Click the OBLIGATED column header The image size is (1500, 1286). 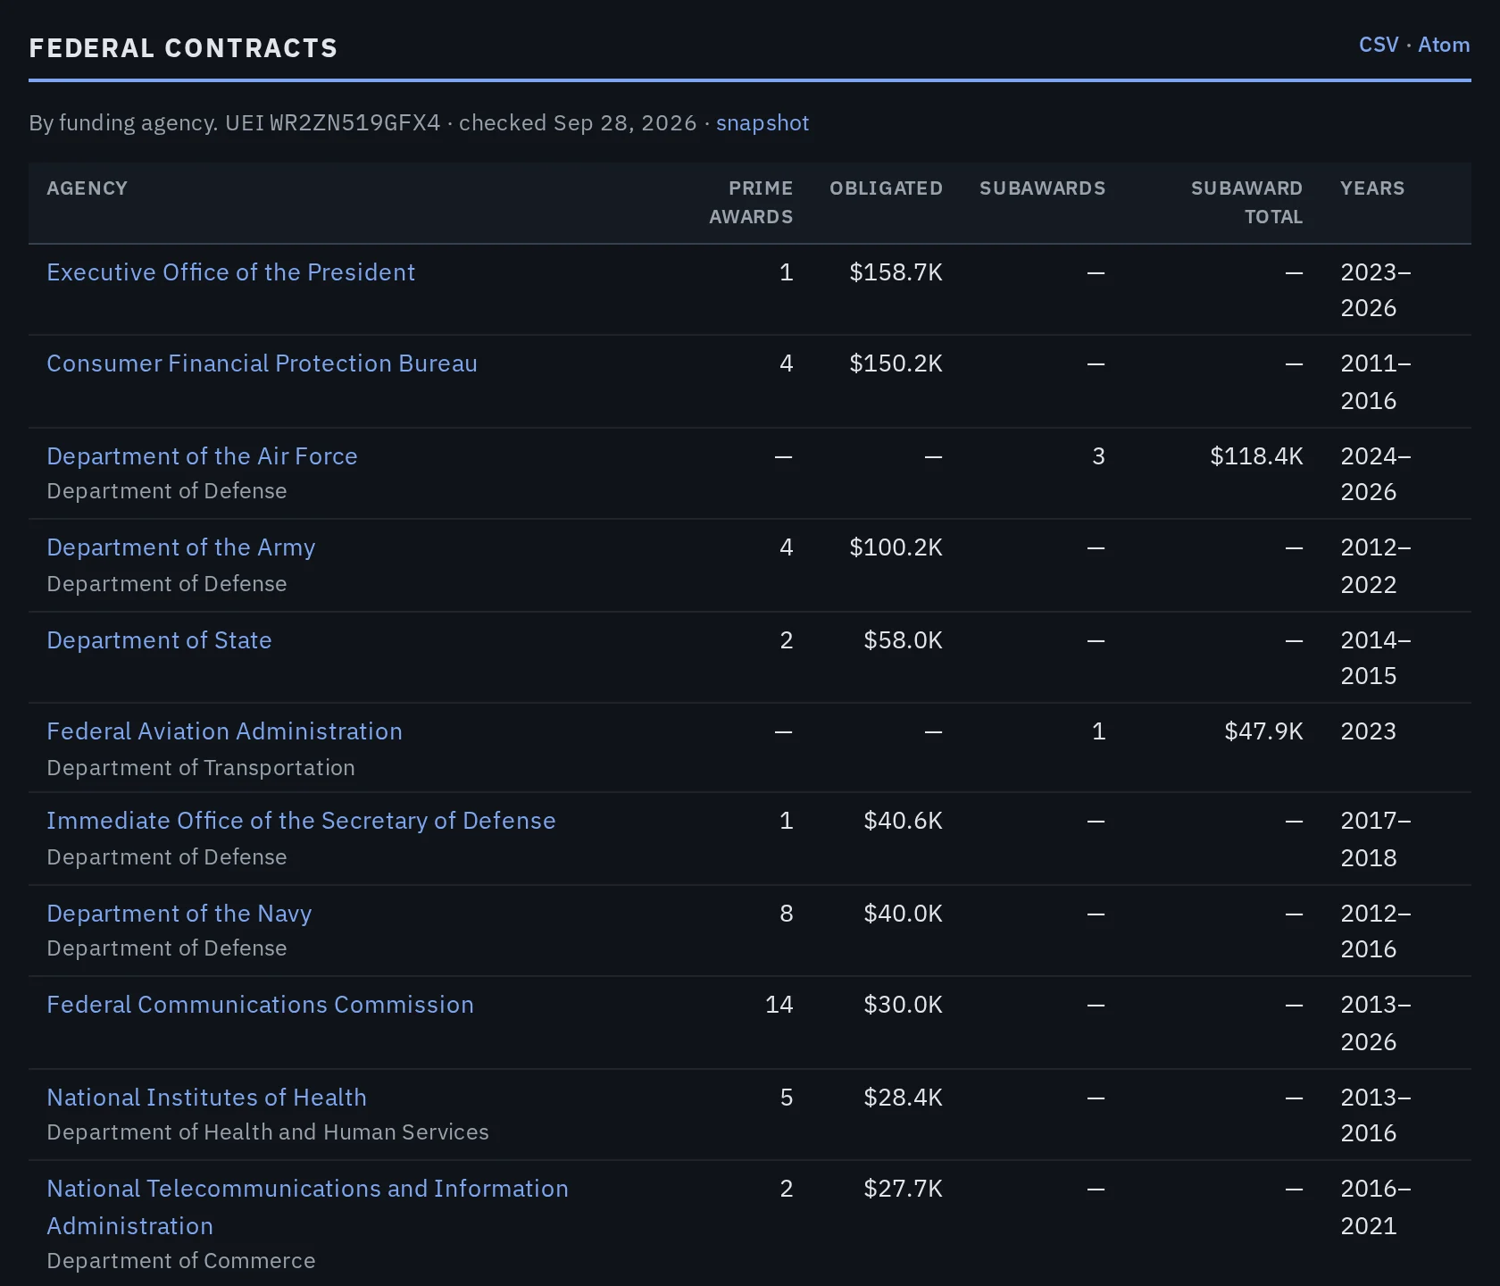tap(886, 188)
